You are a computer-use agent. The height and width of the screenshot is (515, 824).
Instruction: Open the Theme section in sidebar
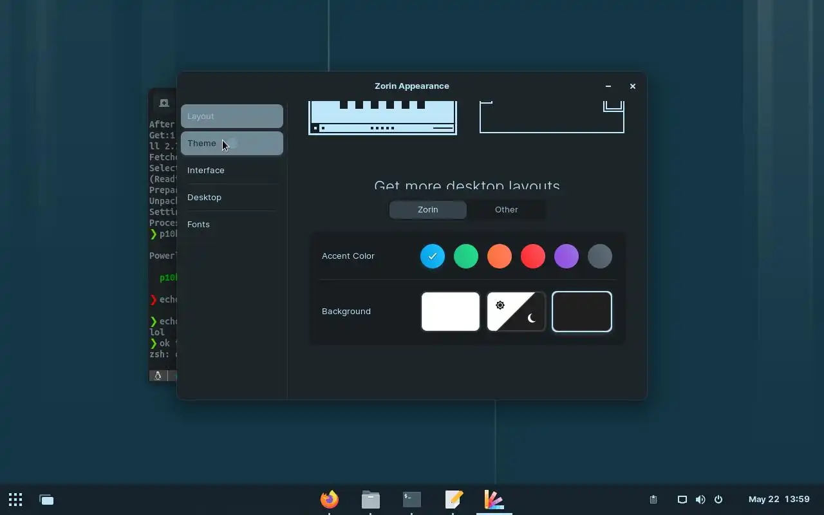pyautogui.click(x=232, y=143)
